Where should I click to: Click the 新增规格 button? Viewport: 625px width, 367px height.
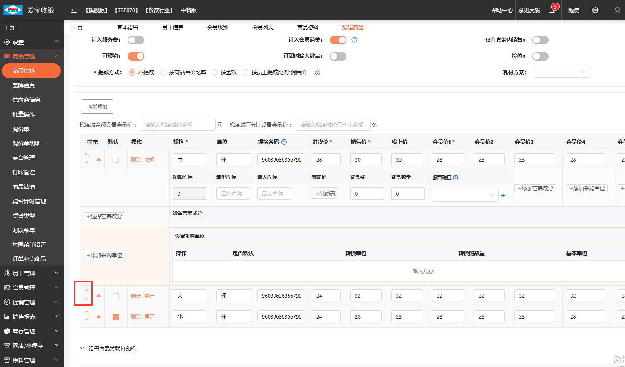click(x=97, y=106)
